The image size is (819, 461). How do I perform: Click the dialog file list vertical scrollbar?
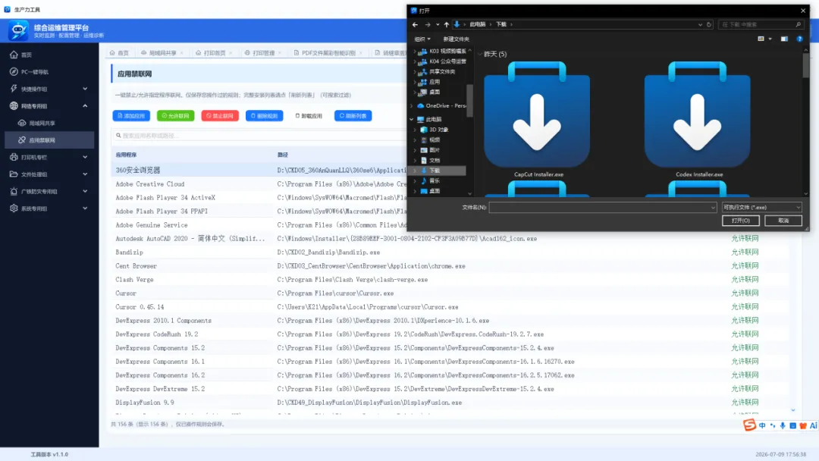[x=806, y=65]
